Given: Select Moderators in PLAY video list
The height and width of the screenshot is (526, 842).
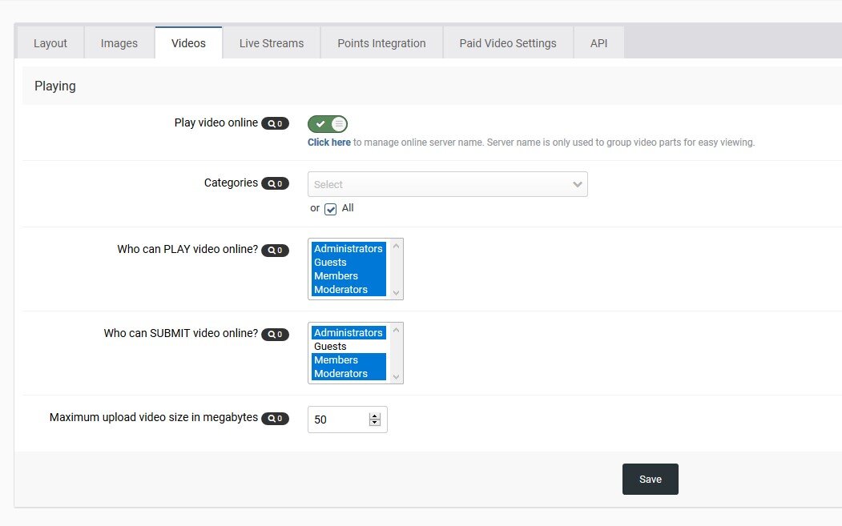Looking at the screenshot, I should [348, 289].
